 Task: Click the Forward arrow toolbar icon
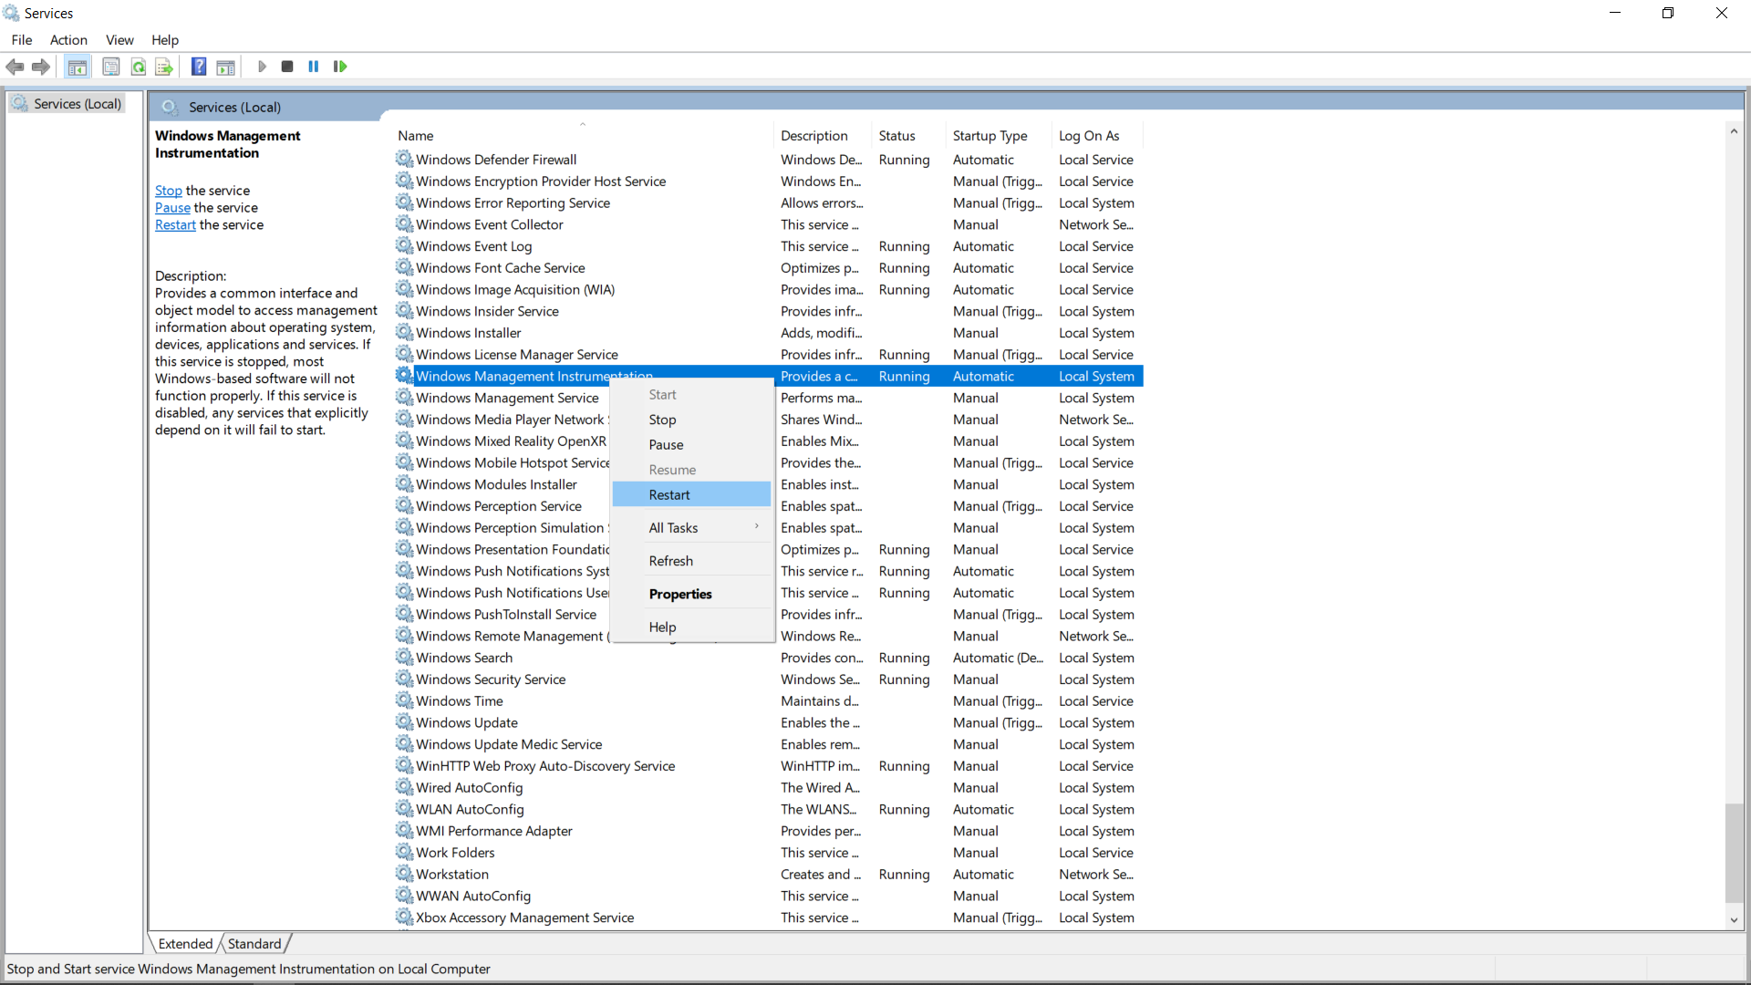41,67
